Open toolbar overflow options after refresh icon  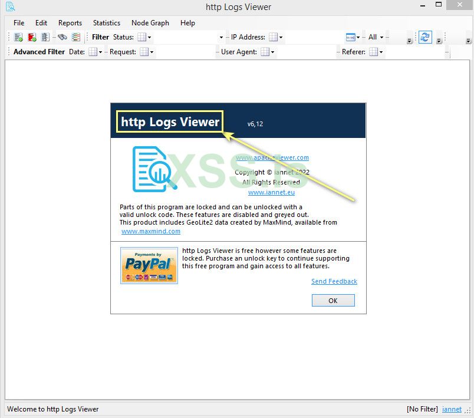pos(439,41)
